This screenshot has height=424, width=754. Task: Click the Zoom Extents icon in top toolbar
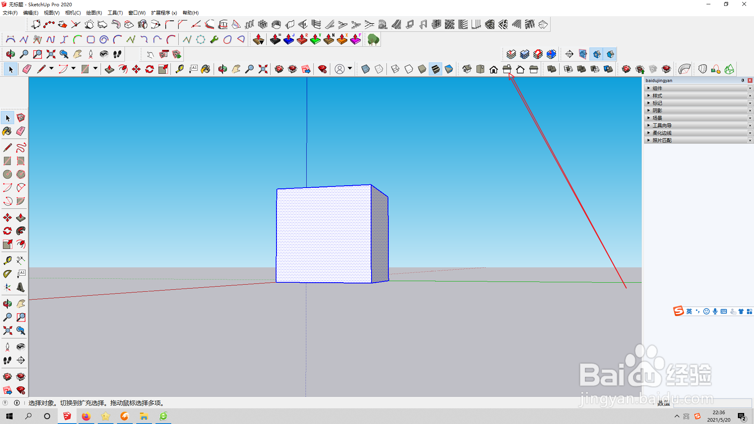pyautogui.click(x=263, y=69)
